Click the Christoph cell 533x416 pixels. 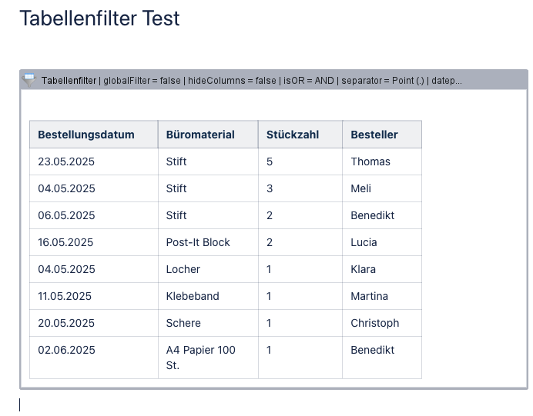point(375,323)
